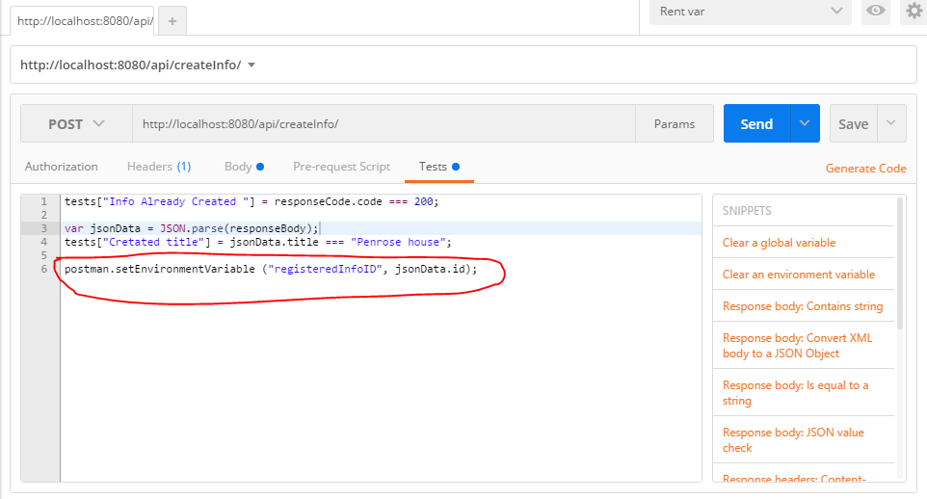Viewport: 927px width, 499px height.
Task: Insert the 'Clear an environment variable' snippet
Action: [798, 275]
